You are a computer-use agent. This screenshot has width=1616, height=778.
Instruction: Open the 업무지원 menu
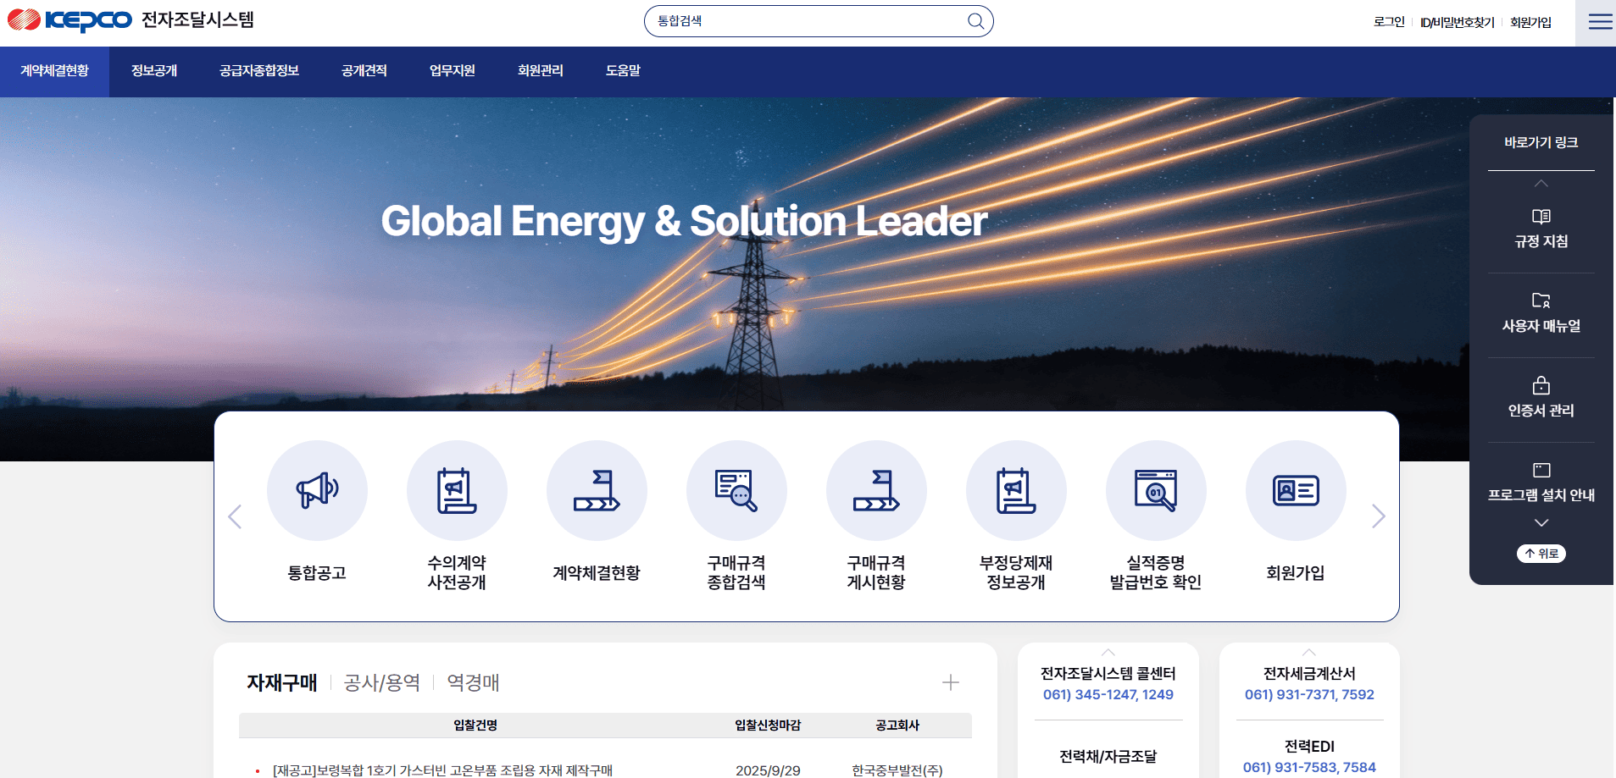pyautogui.click(x=452, y=71)
